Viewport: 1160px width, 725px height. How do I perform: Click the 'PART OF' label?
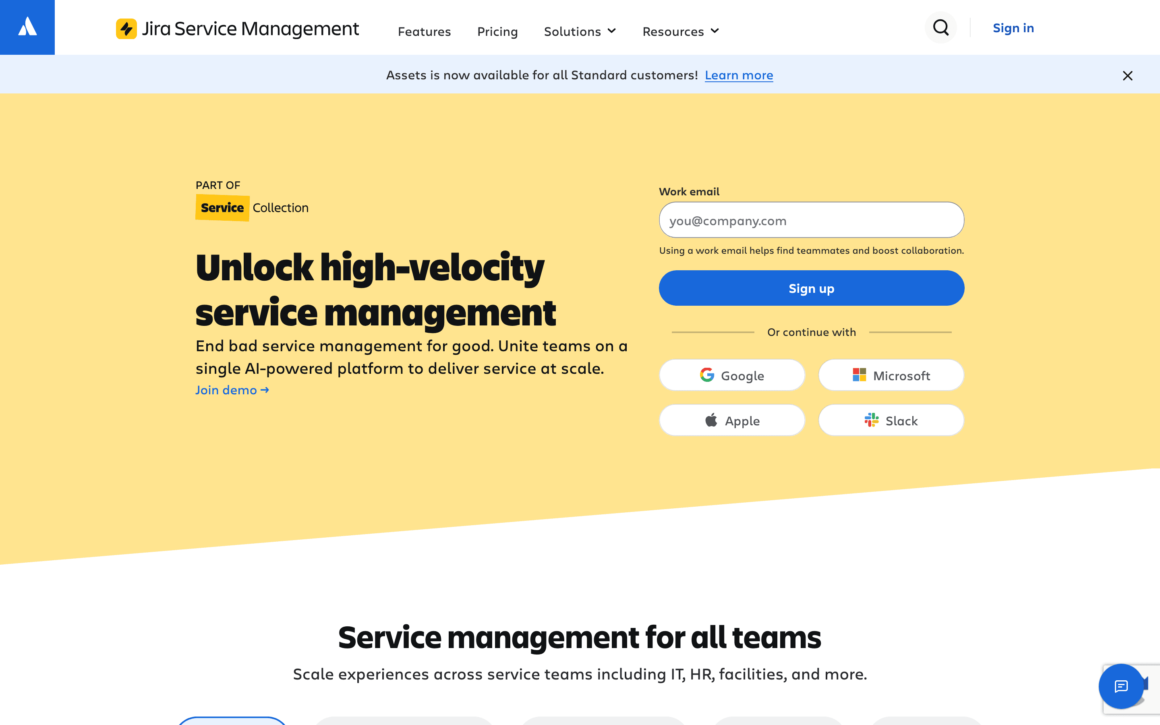(x=218, y=185)
